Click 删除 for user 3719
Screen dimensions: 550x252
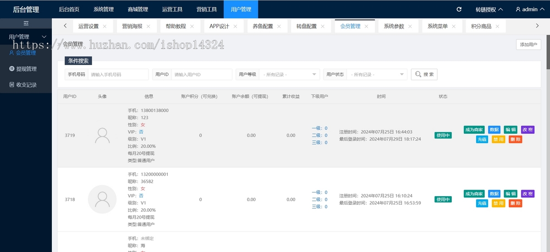(x=515, y=139)
